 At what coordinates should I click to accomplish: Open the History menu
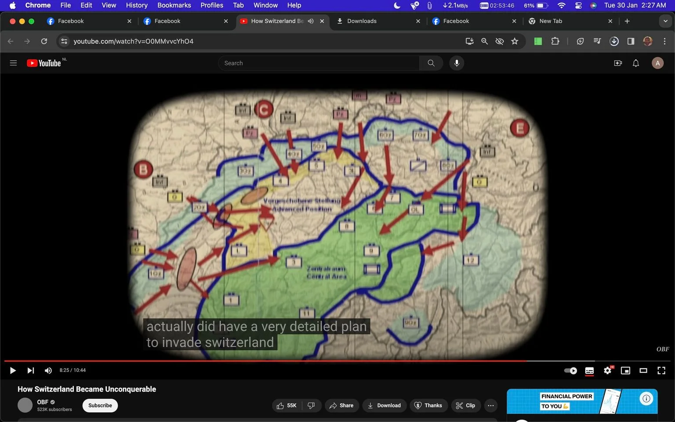pos(137,5)
